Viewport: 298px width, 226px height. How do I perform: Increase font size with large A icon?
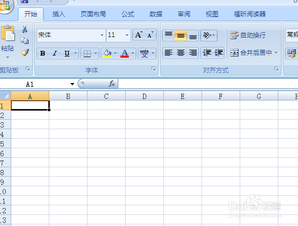pos(139,35)
